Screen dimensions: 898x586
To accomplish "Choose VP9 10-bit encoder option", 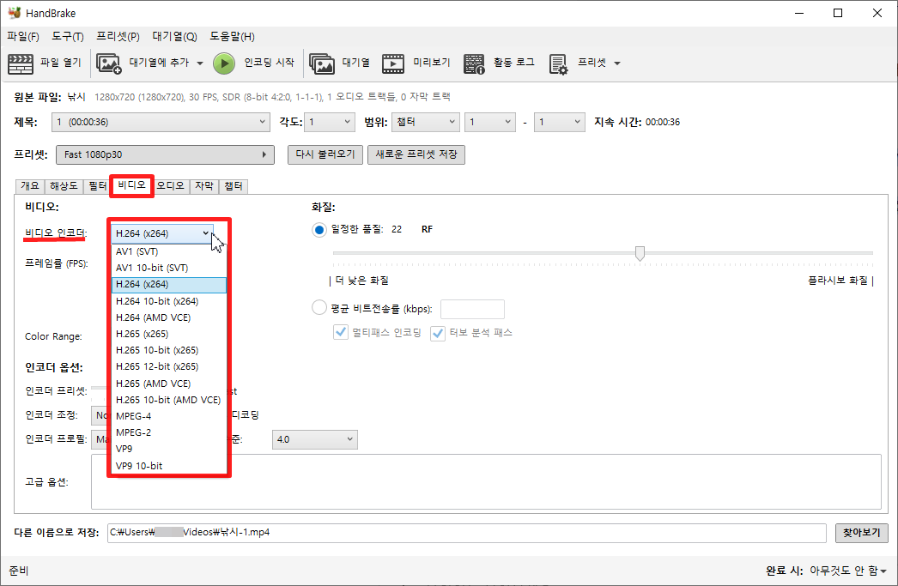I will click(x=169, y=466).
